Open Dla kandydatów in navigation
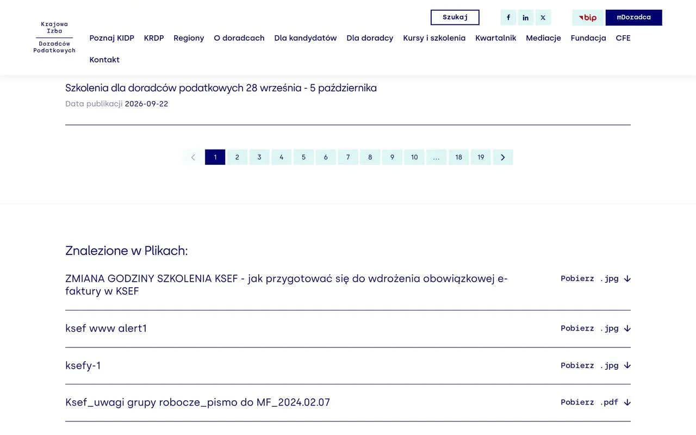696x435 pixels. pyautogui.click(x=306, y=38)
